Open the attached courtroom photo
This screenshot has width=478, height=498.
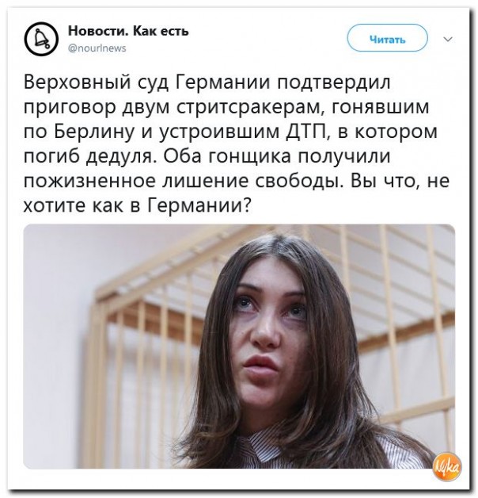click(239, 347)
